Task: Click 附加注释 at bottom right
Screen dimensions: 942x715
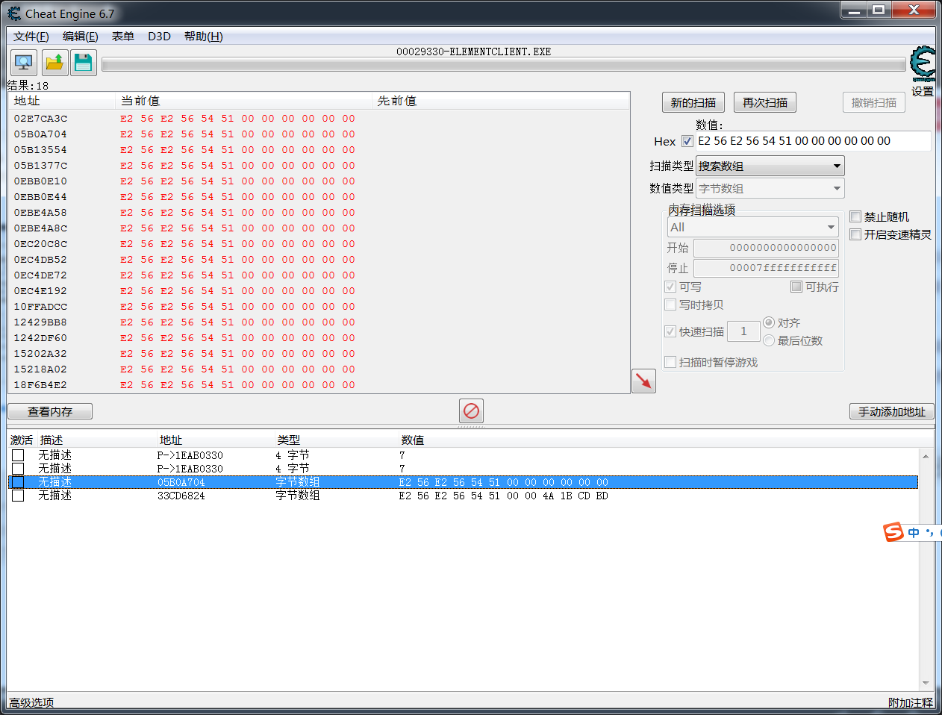Action: pos(911,702)
